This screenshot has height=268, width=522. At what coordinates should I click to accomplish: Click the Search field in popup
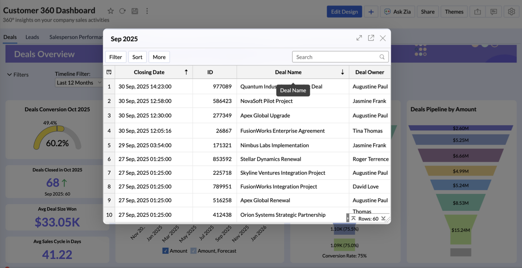pyautogui.click(x=337, y=57)
